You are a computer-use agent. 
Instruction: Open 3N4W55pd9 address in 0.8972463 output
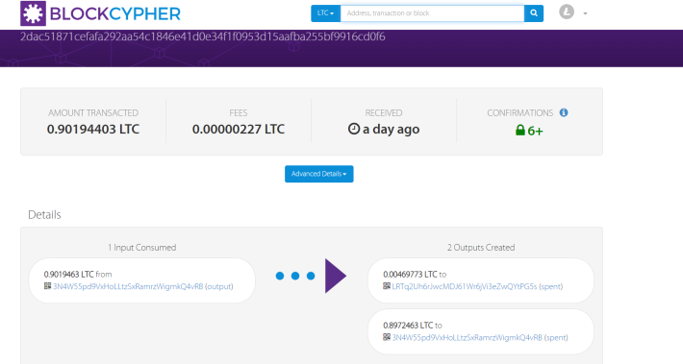point(467,337)
